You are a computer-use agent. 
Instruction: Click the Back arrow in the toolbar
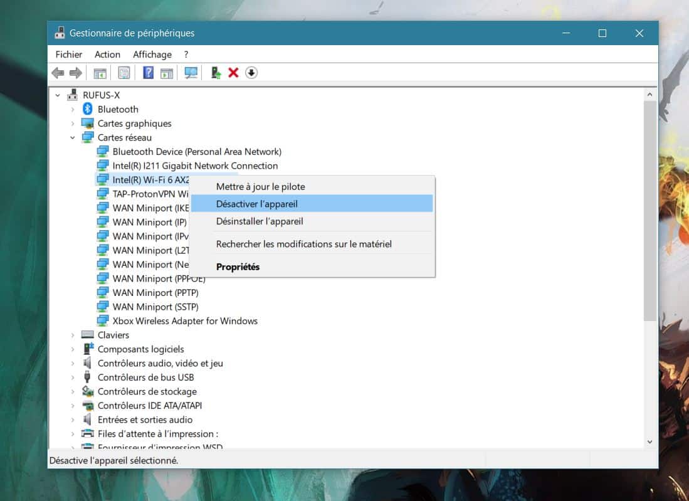[x=58, y=73]
